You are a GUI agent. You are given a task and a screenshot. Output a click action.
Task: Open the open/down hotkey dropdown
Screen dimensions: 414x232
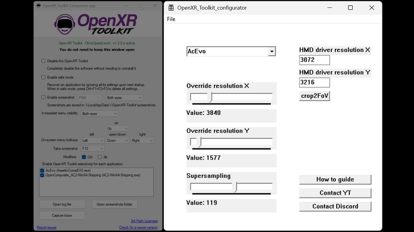[117, 140]
